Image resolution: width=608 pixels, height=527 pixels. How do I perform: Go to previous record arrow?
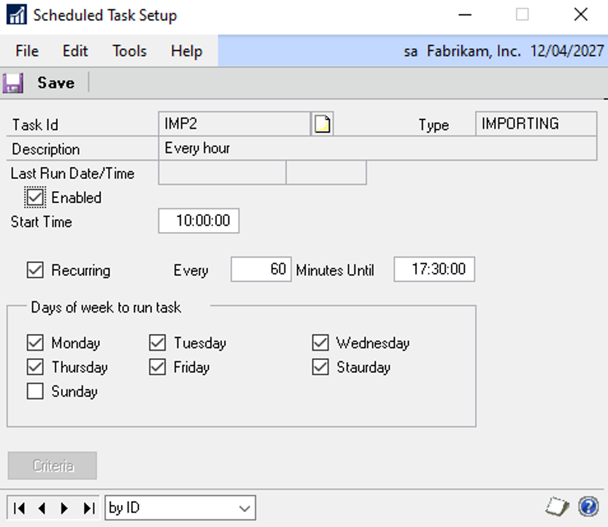coord(42,508)
